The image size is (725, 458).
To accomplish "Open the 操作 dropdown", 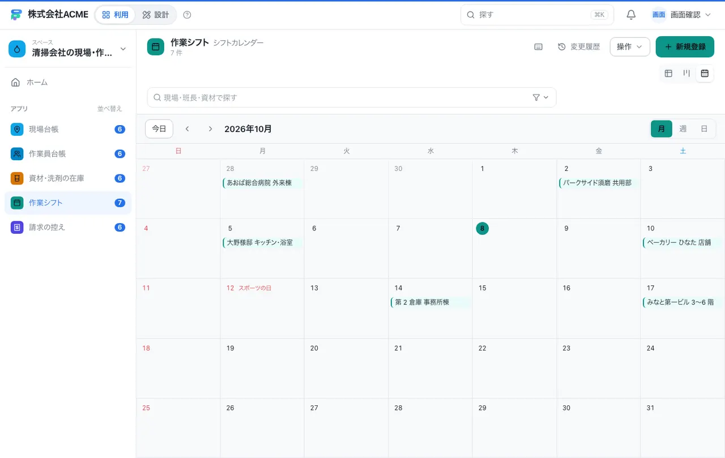I will 630,46.
